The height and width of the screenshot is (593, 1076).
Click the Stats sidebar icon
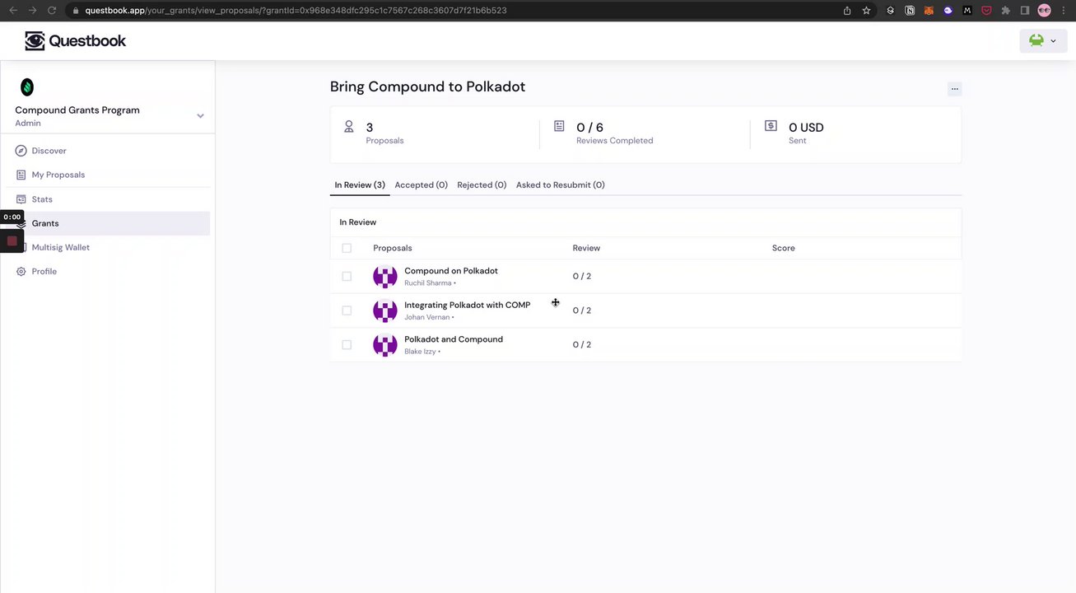point(21,199)
